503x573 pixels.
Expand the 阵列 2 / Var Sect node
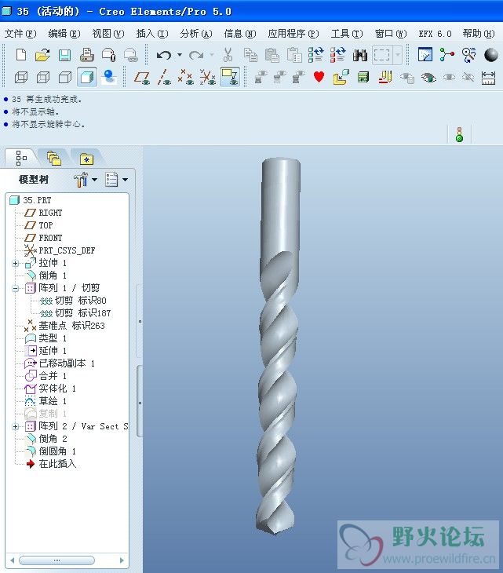16,426
